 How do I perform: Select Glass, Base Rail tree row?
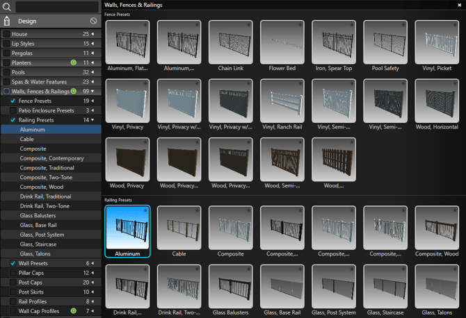pyautogui.click(x=51, y=225)
